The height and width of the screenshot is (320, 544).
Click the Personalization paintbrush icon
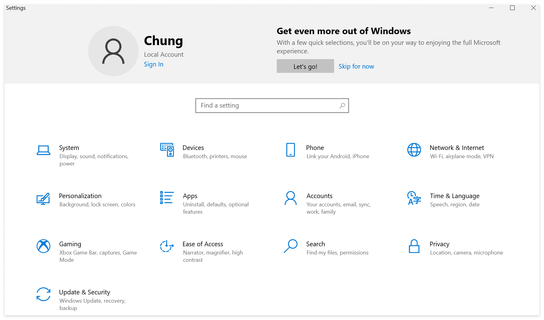[x=43, y=198]
